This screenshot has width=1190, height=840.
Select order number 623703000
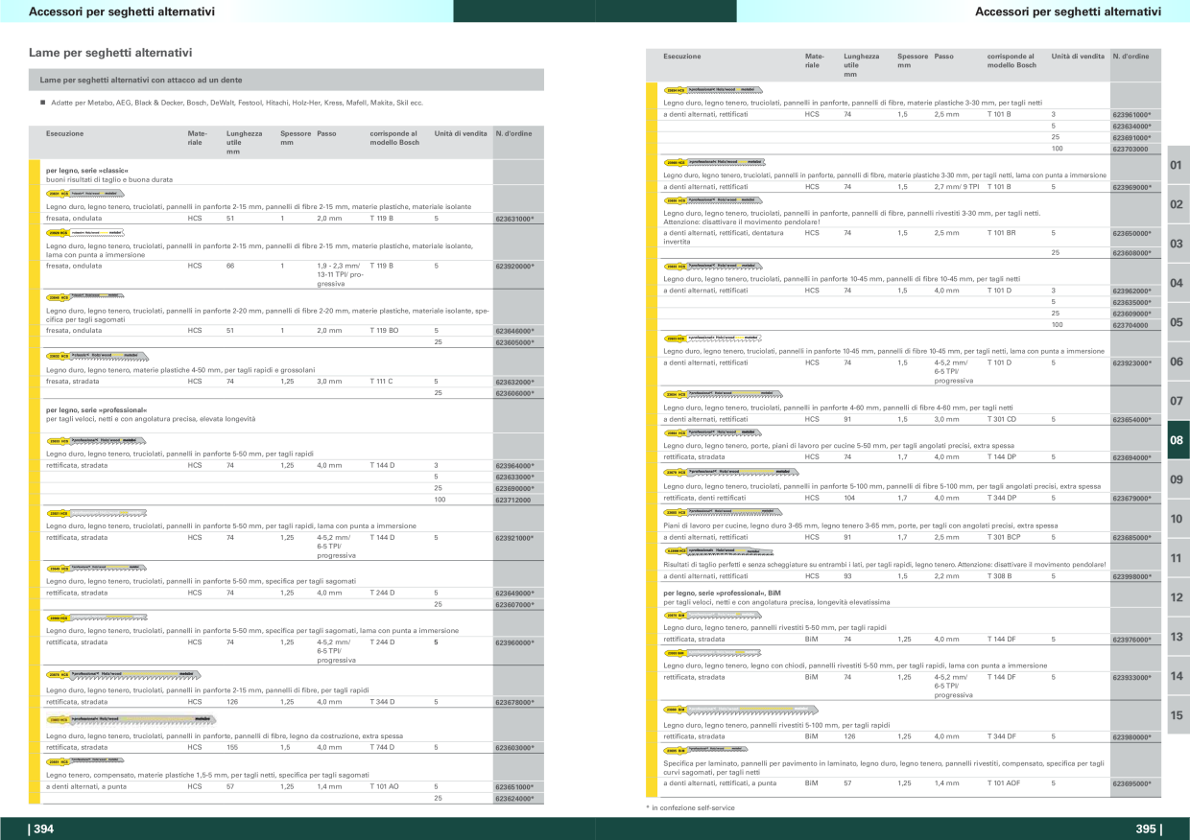click(1130, 150)
